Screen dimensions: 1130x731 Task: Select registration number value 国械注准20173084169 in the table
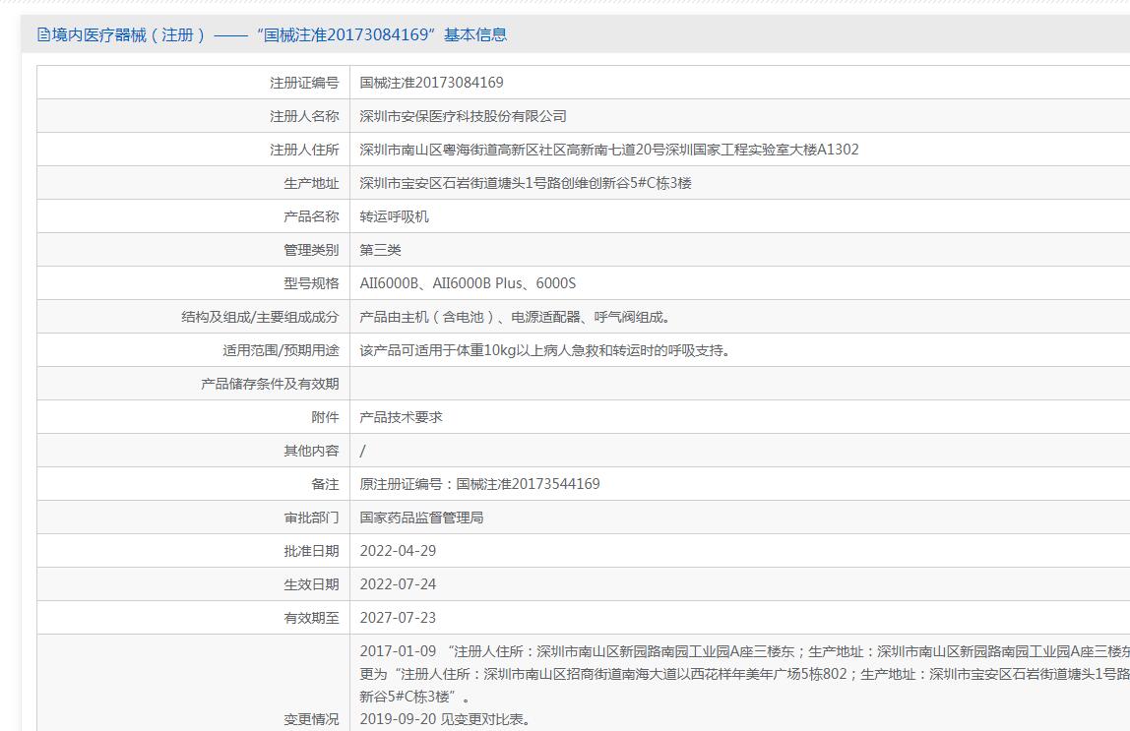tap(432, 83)
